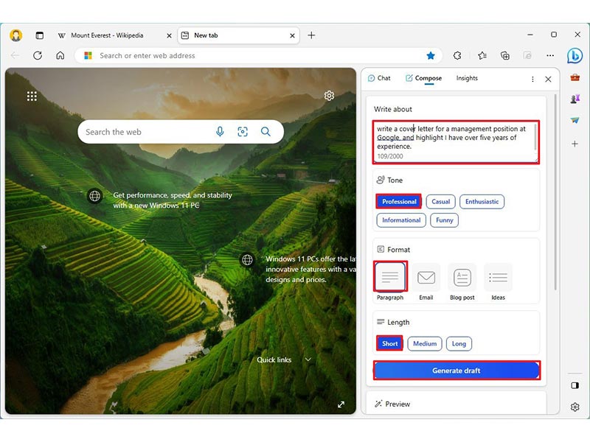The width and height of the screenshot is (590, 442).
Task: Expand the Quick links chevron
Action: 308,359
